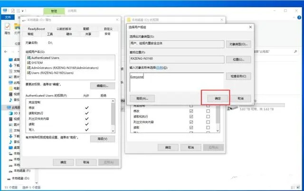The image size is (304, 191).
Task: Click the Explorer back navigation arrow
Action: (x=6, y=52)
